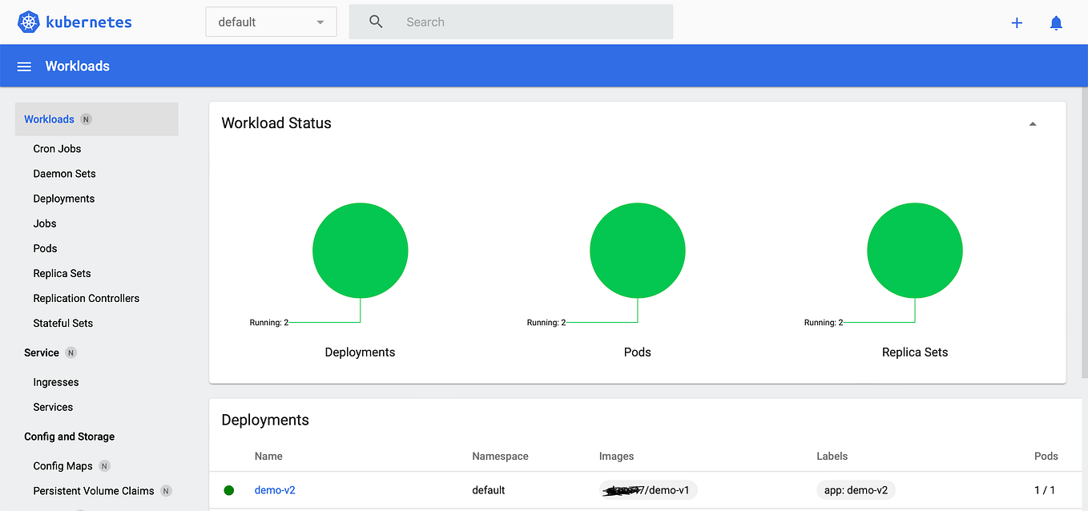
Task: Select Daemon Sets in the sidebar
Action: 64,173
